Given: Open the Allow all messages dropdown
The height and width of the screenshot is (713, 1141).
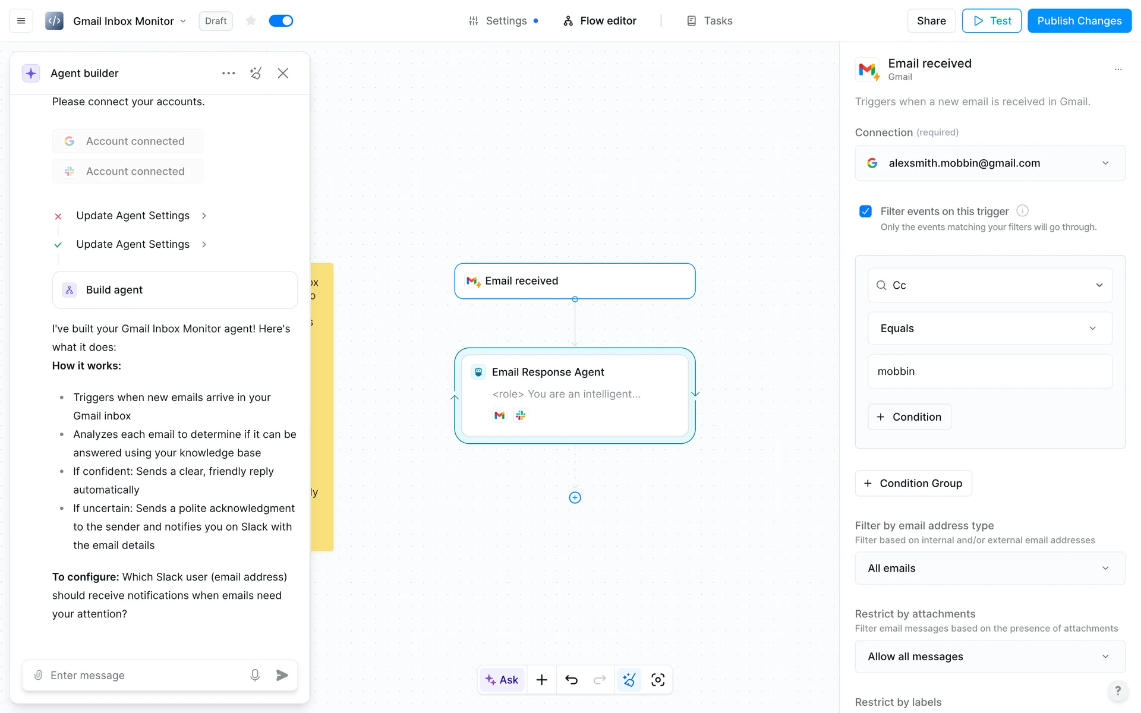Looking at the screenshot, I should pos(989,657).
